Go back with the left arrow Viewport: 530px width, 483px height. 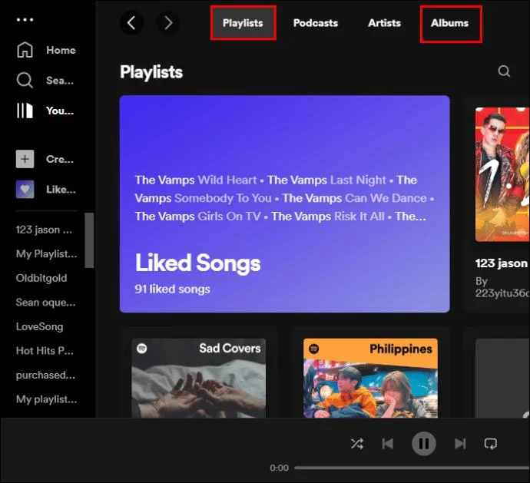[x=131, y=23]
